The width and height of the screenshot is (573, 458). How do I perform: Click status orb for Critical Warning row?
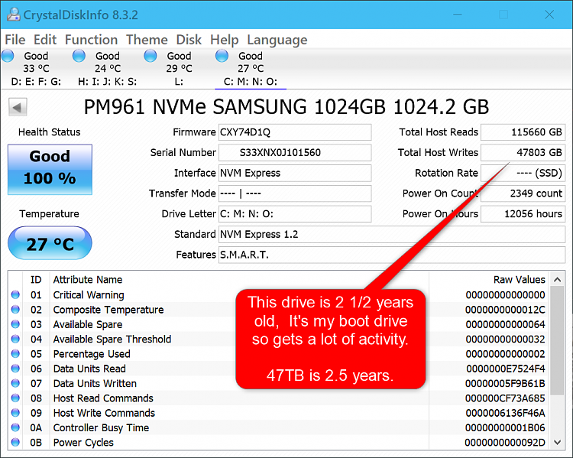point(15,295)
